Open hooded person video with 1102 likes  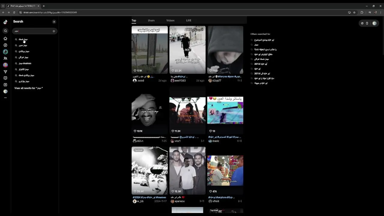point(225,50)
